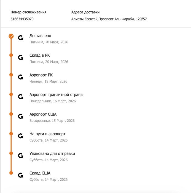Click the timeline dot for Аэропорт РК
Image resolution: width=191 pixels, height=193 pixels.
pyautogui.click(x=11, y=75)
